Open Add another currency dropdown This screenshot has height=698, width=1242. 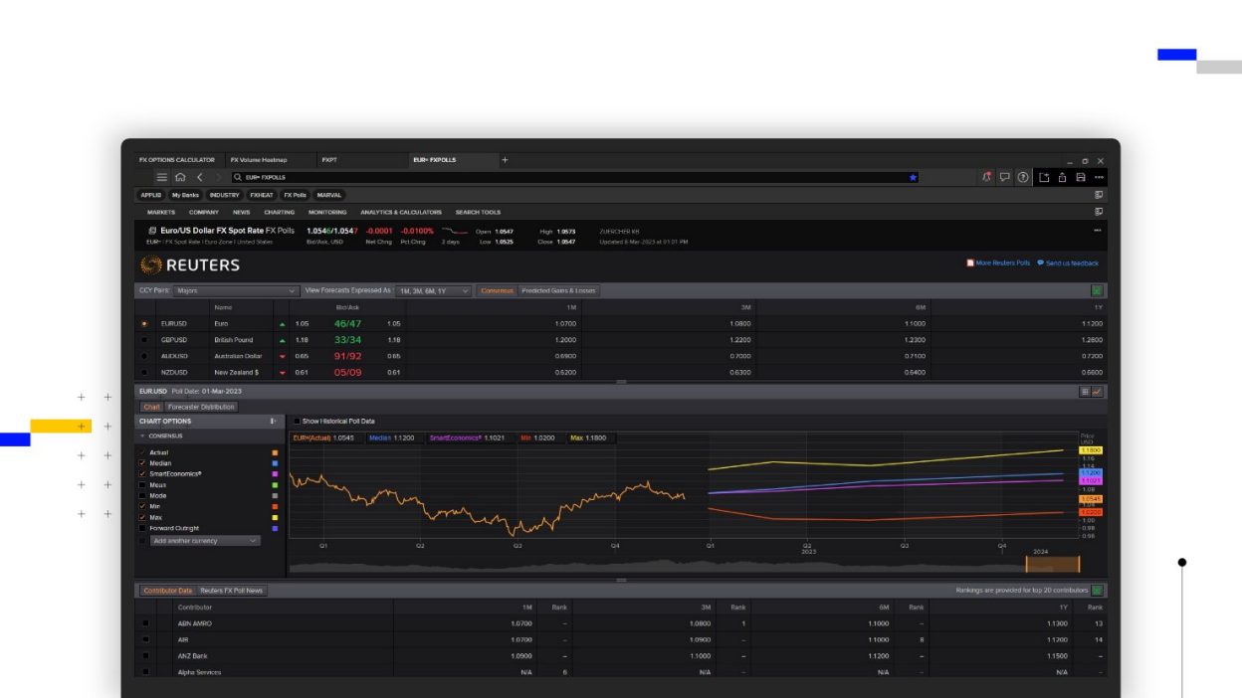(205, 541)
